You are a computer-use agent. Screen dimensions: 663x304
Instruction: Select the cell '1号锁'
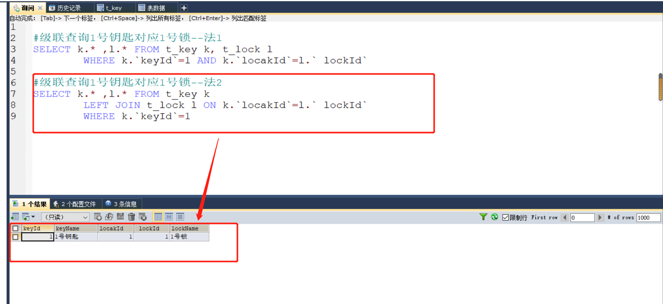click(189, 237)
